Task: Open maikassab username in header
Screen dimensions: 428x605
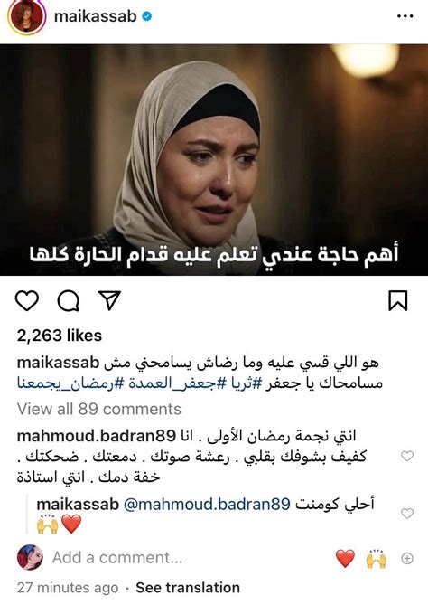Action: pyautogui.click(x=95, y=16)
